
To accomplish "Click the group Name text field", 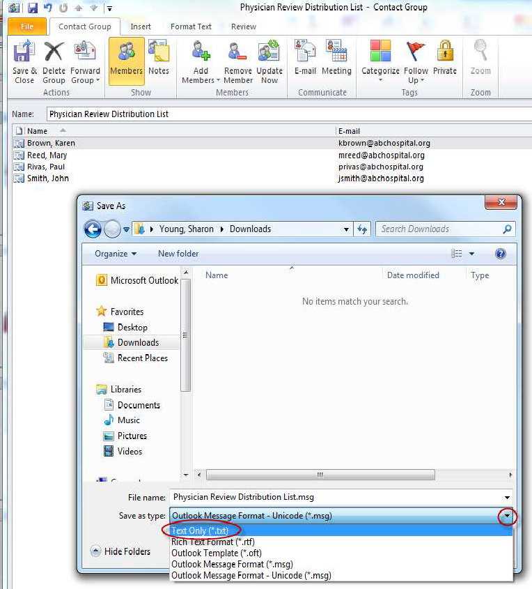I will [289, 114].
